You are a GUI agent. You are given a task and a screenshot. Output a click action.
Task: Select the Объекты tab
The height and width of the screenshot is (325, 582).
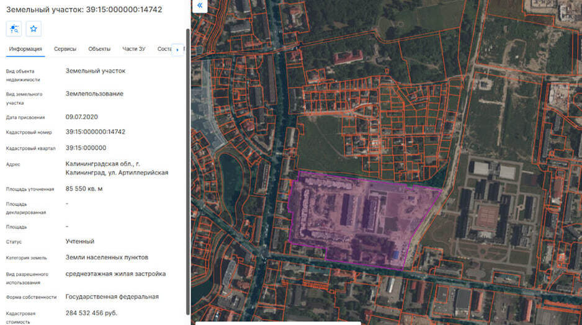pos(99,49)
